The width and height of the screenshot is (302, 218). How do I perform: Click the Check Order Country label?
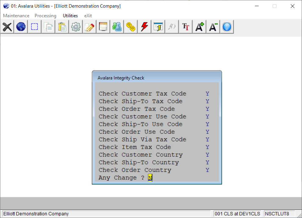click(x=135, y=170)
